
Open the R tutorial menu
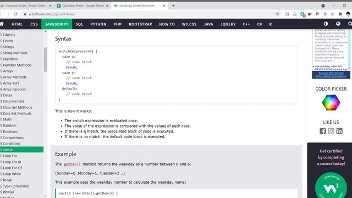tap(271, 24)
